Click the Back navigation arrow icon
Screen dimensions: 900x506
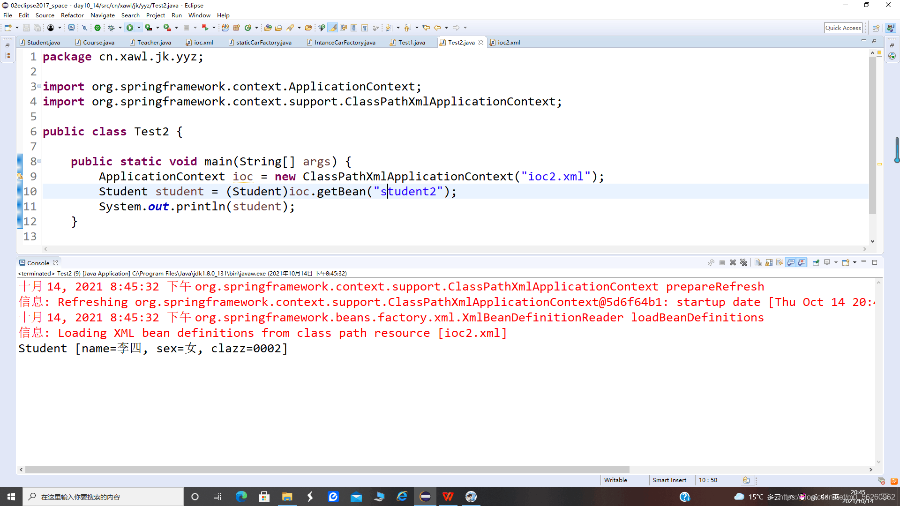[437, 28]
